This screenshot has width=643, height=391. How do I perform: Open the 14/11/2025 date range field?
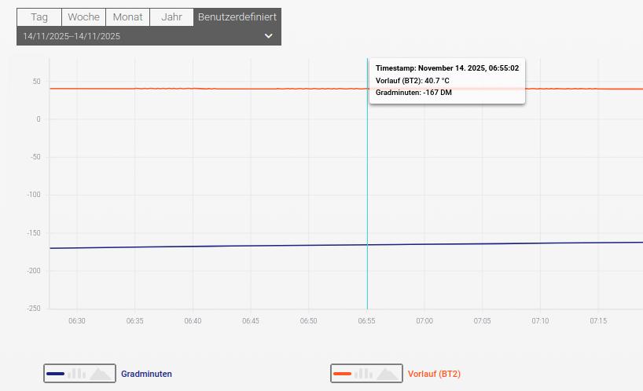72,36
